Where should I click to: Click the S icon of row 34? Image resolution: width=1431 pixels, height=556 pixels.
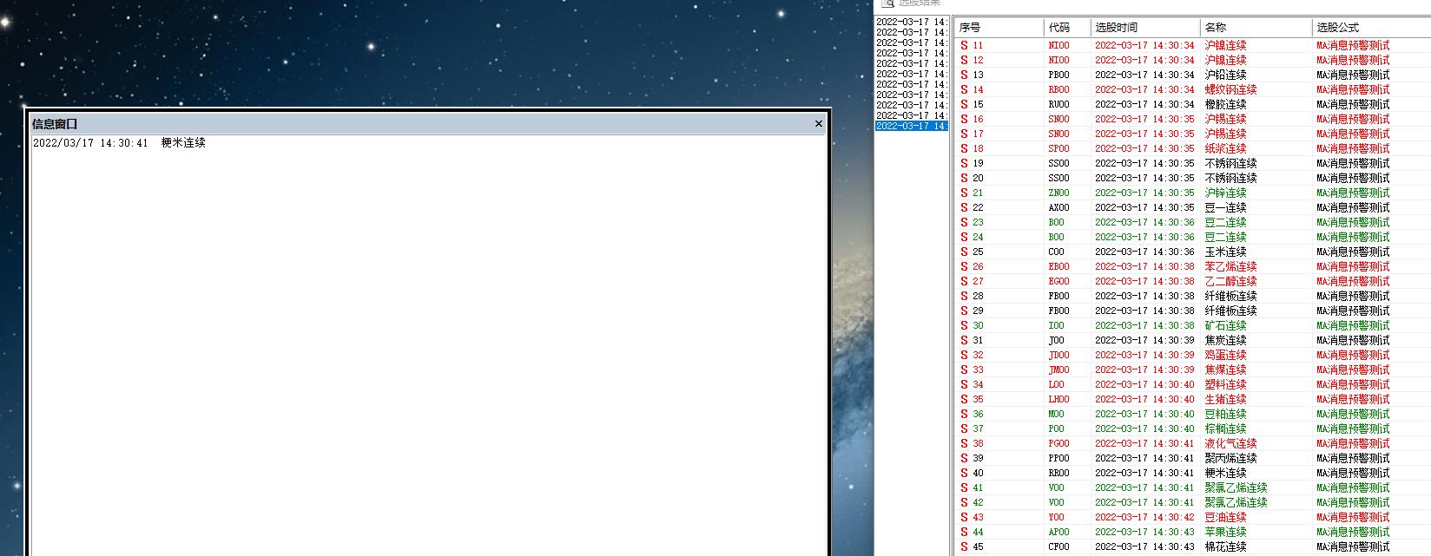(x=964, y=384)
